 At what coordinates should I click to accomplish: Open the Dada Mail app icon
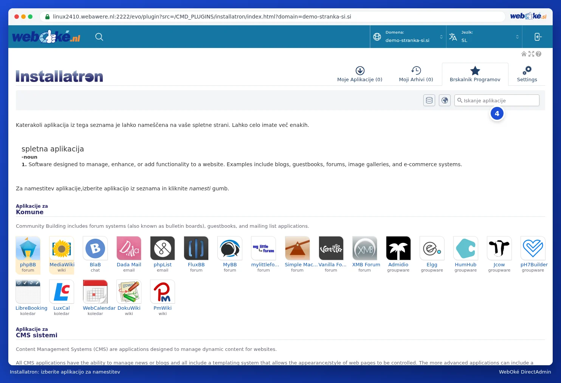coord(129,249)
